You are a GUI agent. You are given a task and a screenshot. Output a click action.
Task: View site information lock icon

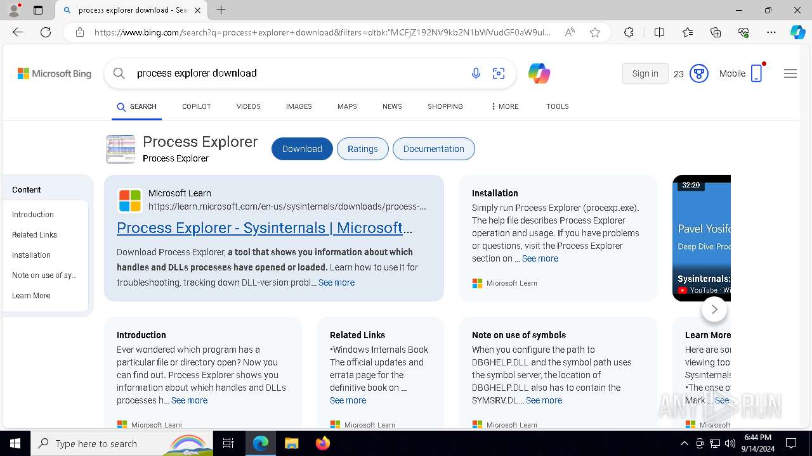coord(80,32)
